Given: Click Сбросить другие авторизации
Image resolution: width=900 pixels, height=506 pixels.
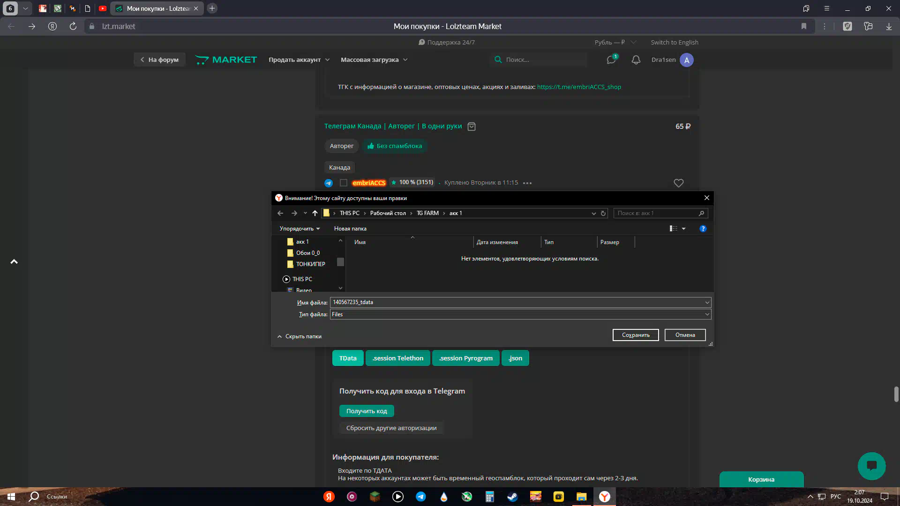Looking at the screenshot, I should click(x=391, y=428).
